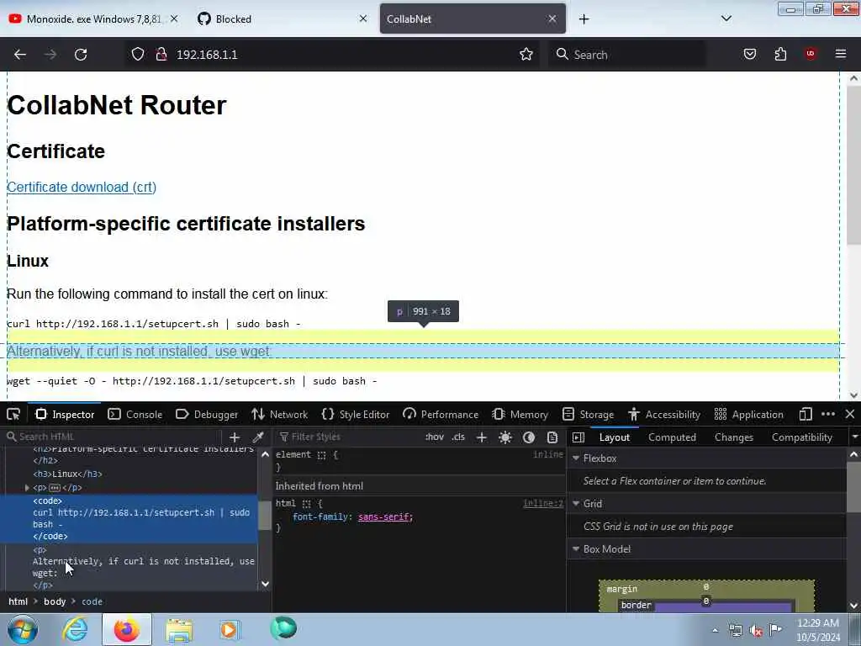Open a new browser tab
The height and width of the screenshot is (646, 861).
[x=584, y=19]
